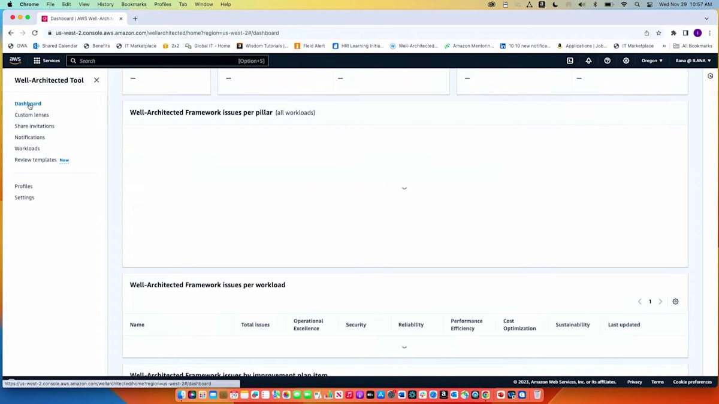The image size is (719, 404).
Task: Open the Services grid menu
Action: pyautogui.click(x=47, y=60)
